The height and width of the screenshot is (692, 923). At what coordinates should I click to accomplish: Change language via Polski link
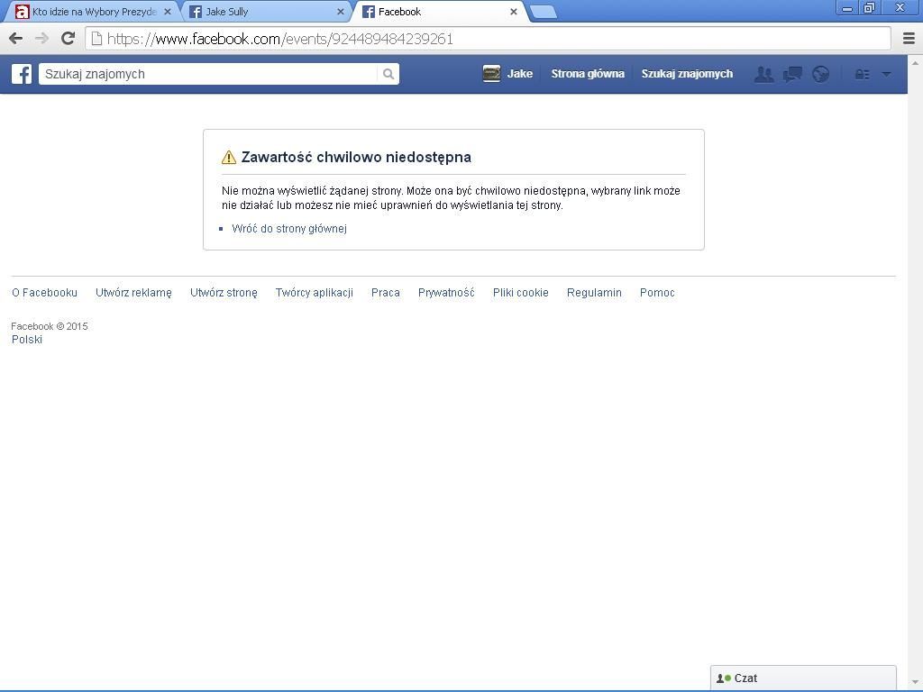point(27,340)
